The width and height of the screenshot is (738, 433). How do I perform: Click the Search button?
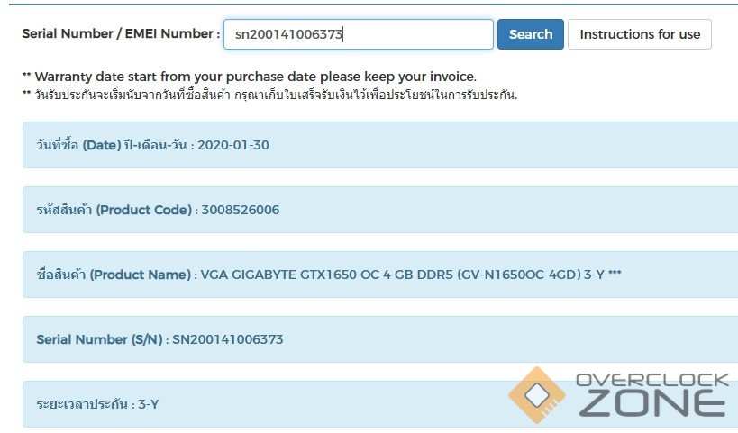pos(530,34)
